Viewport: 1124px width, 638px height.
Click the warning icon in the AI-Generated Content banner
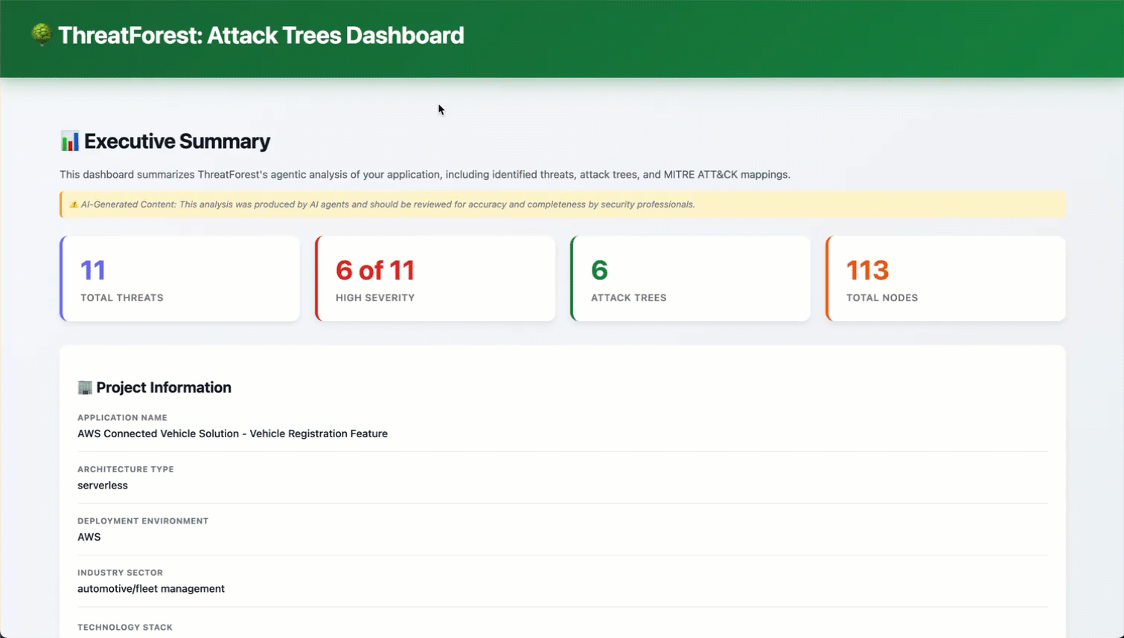(x=73, y=204)
